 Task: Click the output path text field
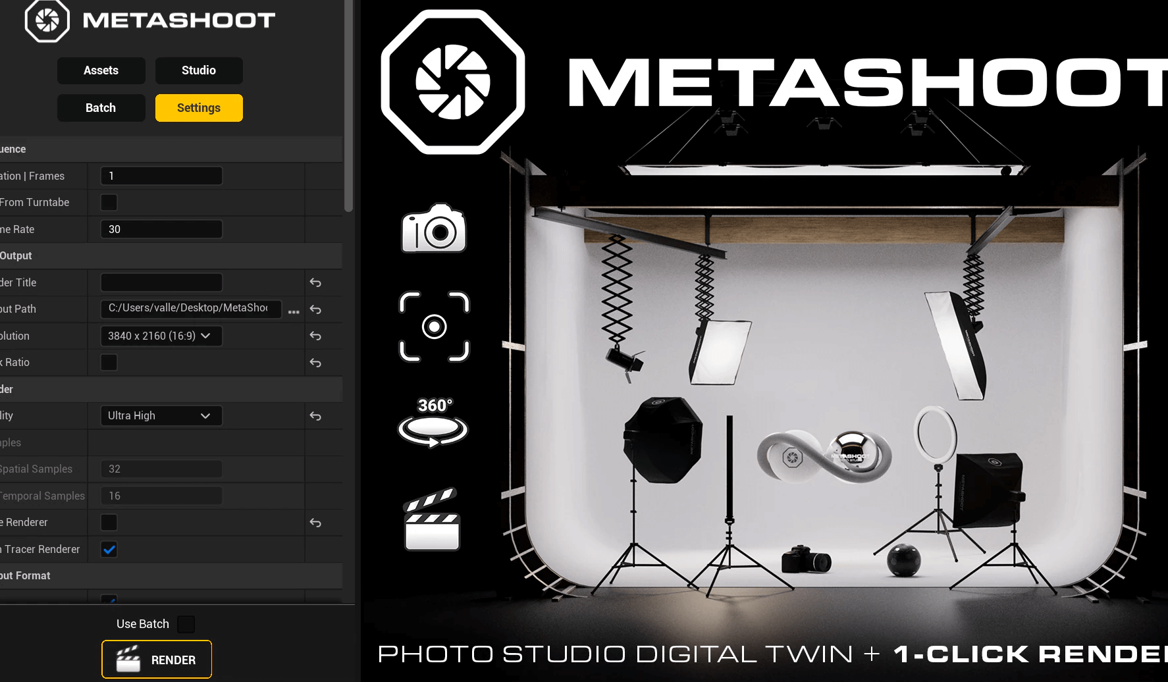(x=191, y=308)
